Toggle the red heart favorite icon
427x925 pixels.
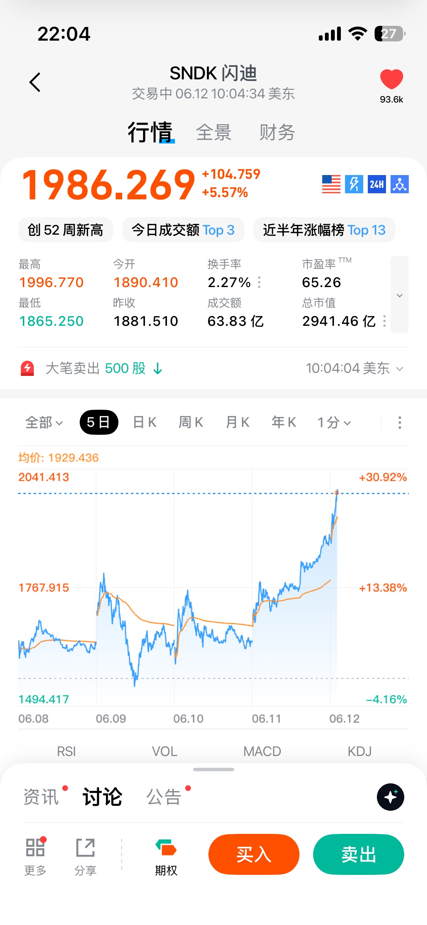[391, 79]
